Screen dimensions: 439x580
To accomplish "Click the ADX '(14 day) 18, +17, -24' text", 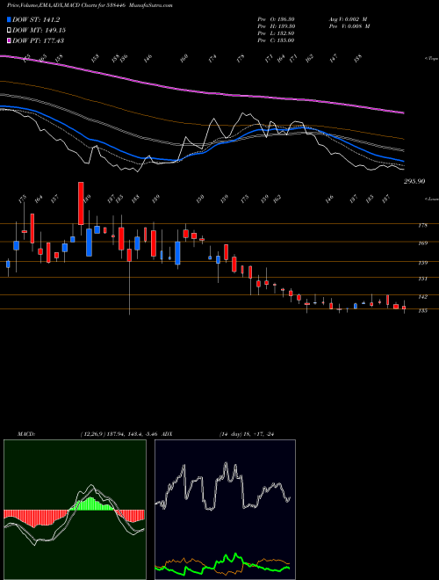I will (246, 433).
